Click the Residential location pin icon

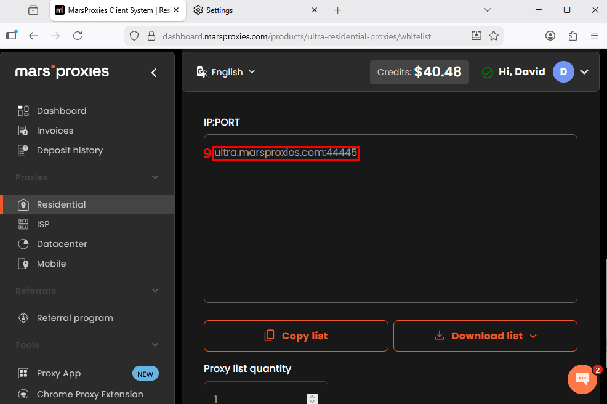click(x=23, y=204)
